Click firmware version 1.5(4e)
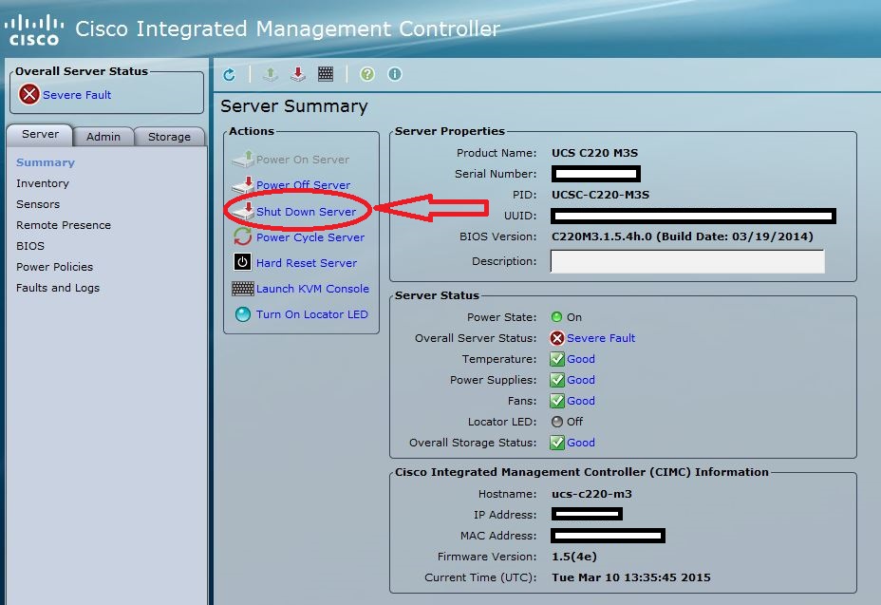 (x=574, y=557)
